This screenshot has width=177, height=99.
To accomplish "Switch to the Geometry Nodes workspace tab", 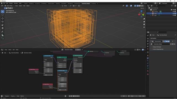I will [x=86, y=4].
